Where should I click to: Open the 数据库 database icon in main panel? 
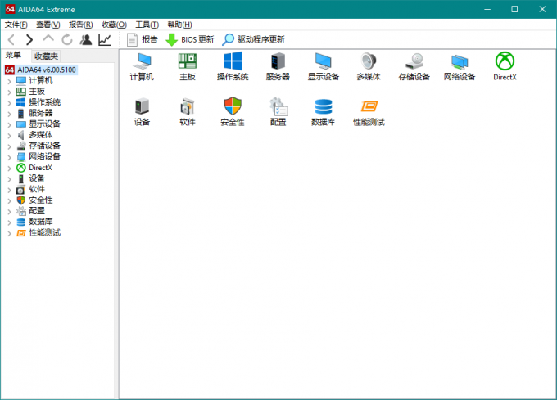click(x=323, y=107)
